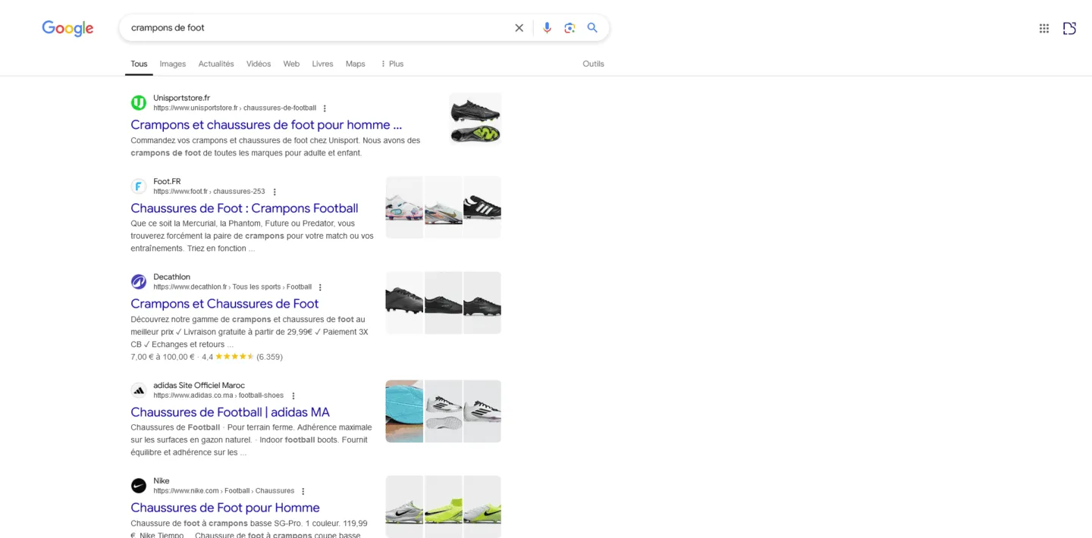Screen dimensions: 1092x538
Task: Click the foot.fr chaussures-253 URL breadcrumb
Action: pyautogui.click(x=209, y=192)
